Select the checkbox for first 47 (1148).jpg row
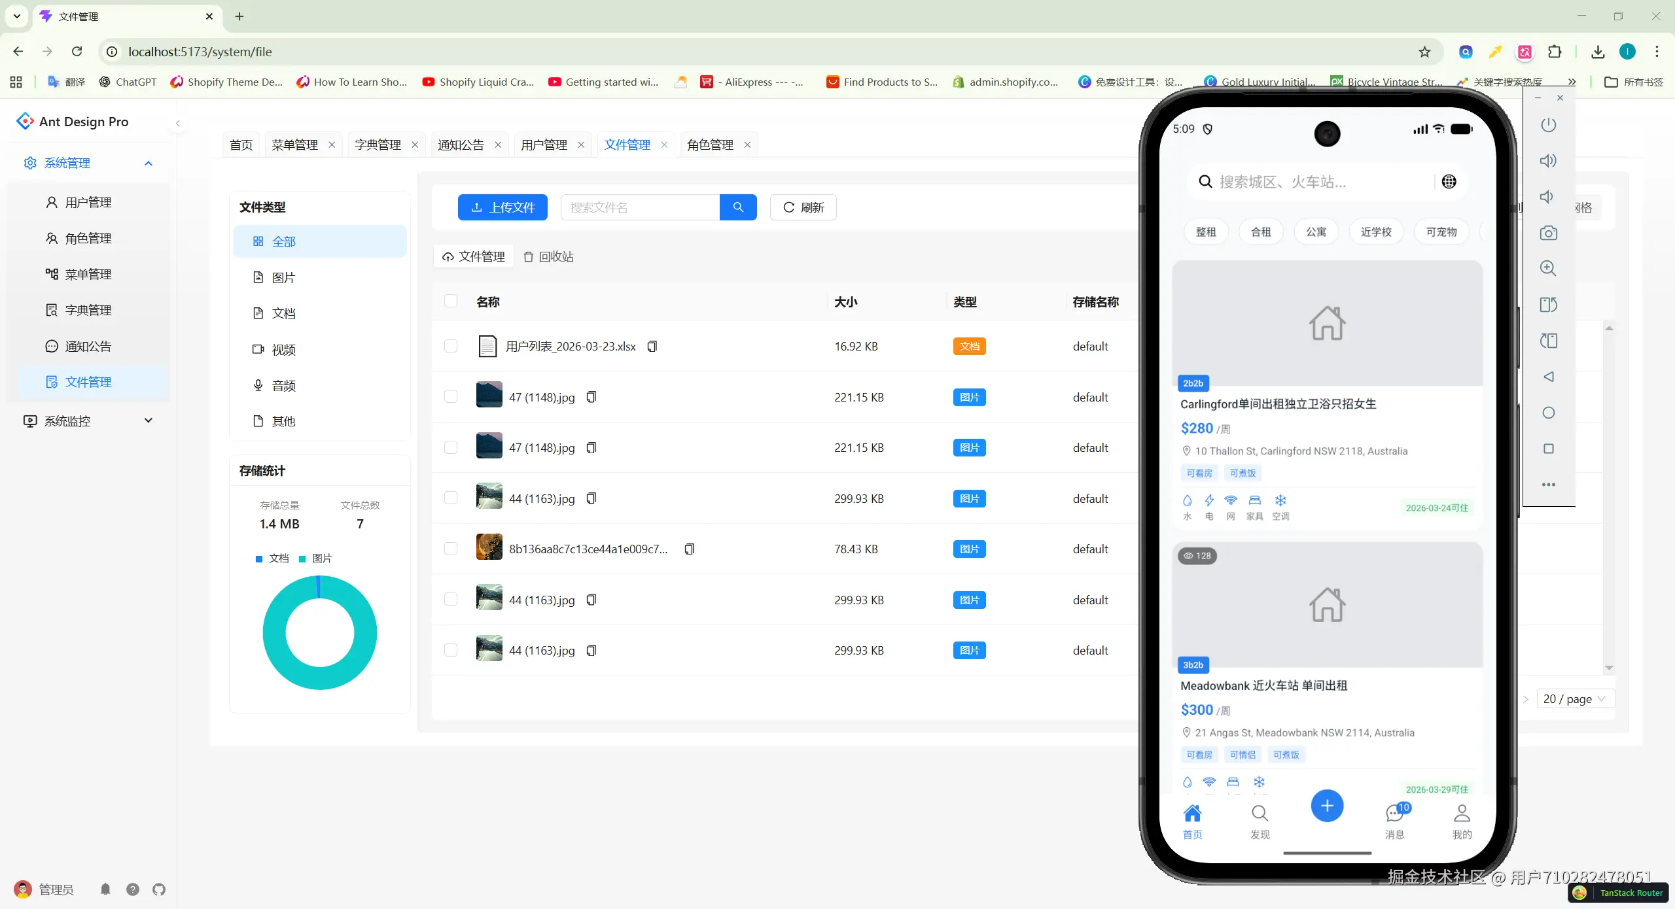The width and height of the screenshot is (1675, 909). click(x=451, y=397)
